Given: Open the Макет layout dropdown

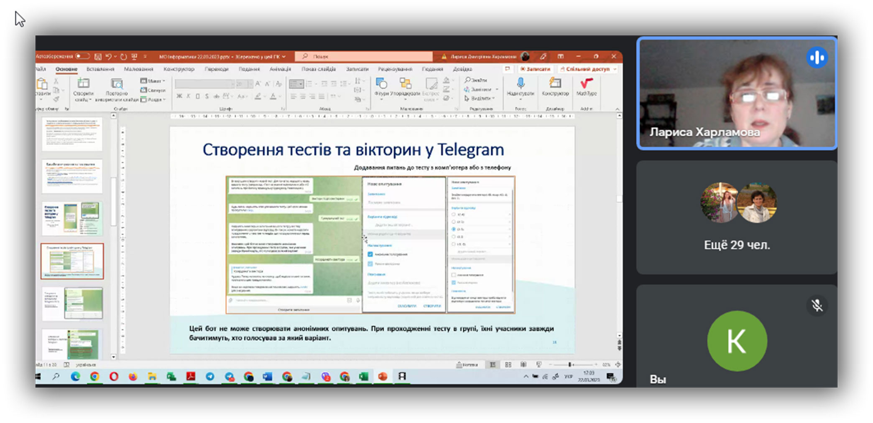Looking at the screenshot, I should [153, 81].
